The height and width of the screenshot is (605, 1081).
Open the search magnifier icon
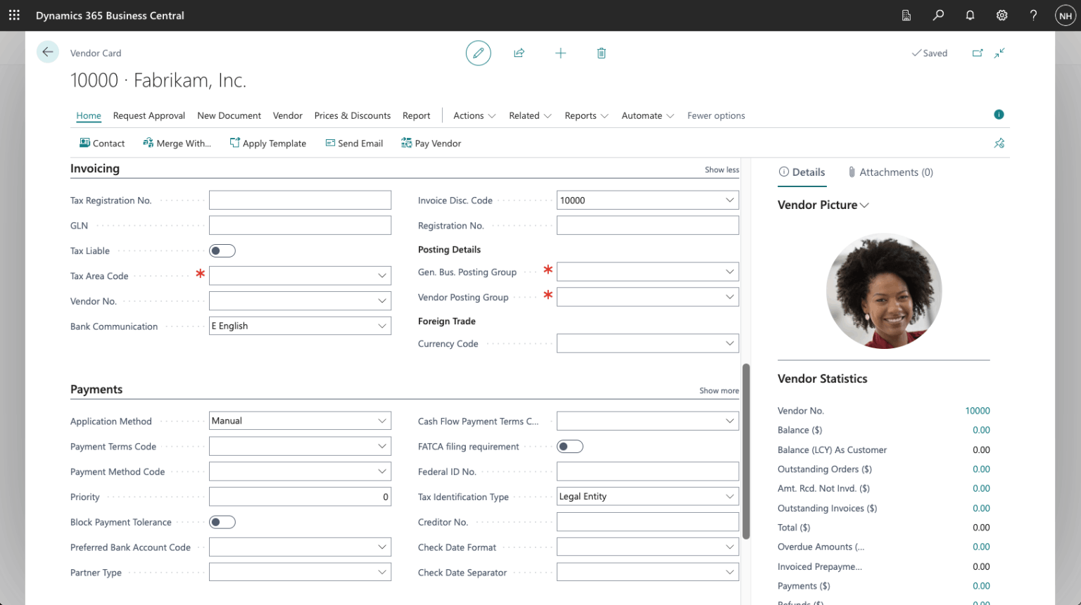(x=938, y=15)
